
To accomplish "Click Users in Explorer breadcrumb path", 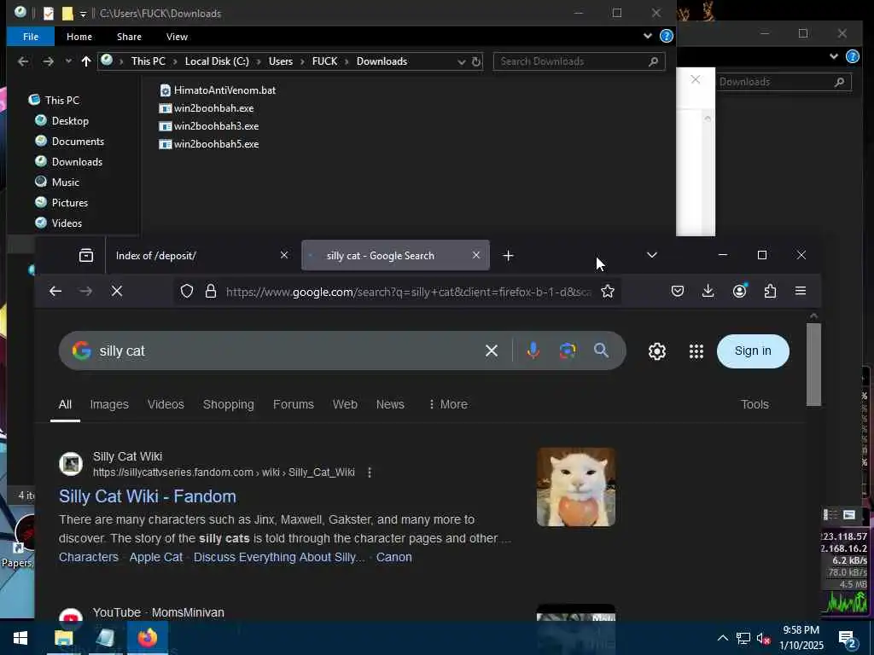I will coord(280,61).
